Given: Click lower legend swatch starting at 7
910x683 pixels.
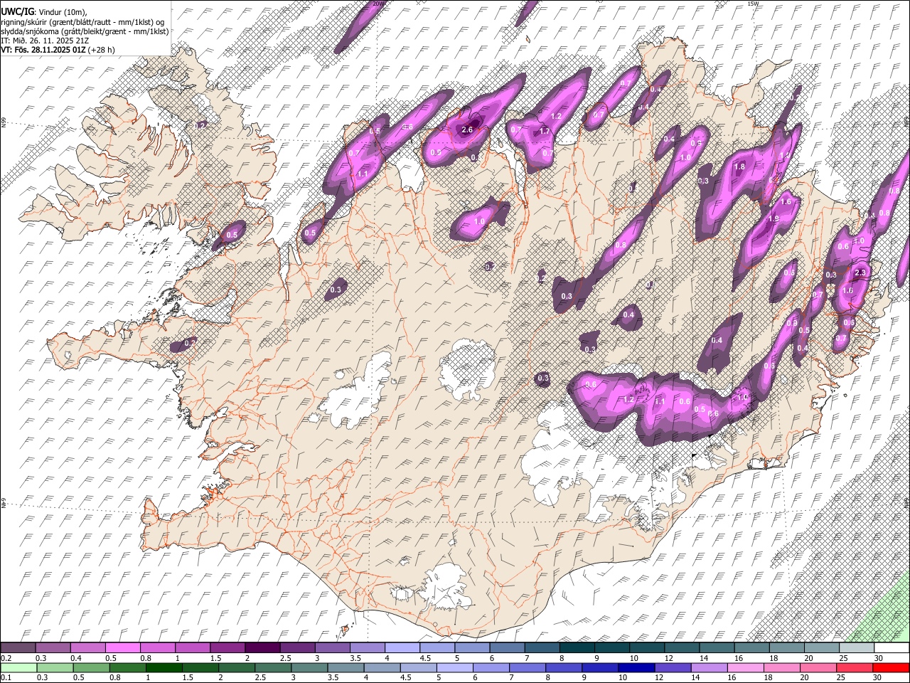Looking at the screenshot, I should coord(528,668).
